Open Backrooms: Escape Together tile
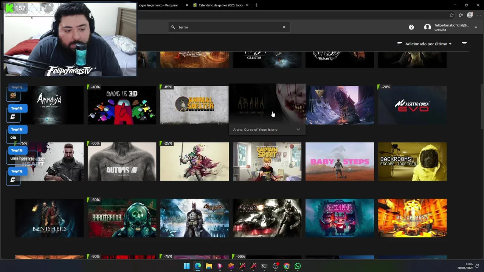Screen dimensions: 484x272 [412, 162]
